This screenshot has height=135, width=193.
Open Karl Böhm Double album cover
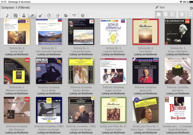(x=178, y=71)
